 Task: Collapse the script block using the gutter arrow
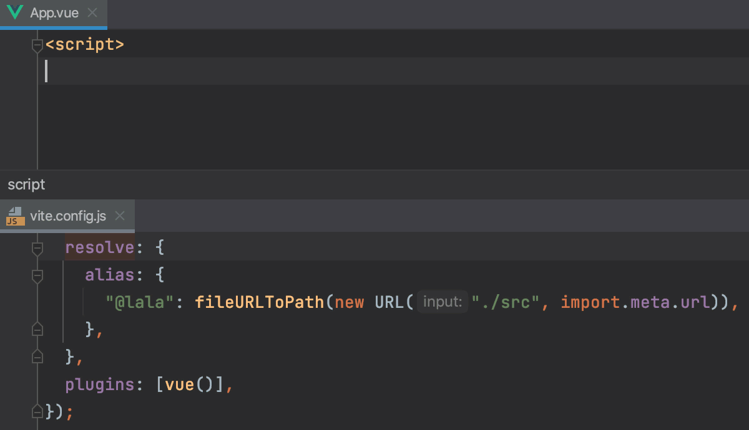36,44
